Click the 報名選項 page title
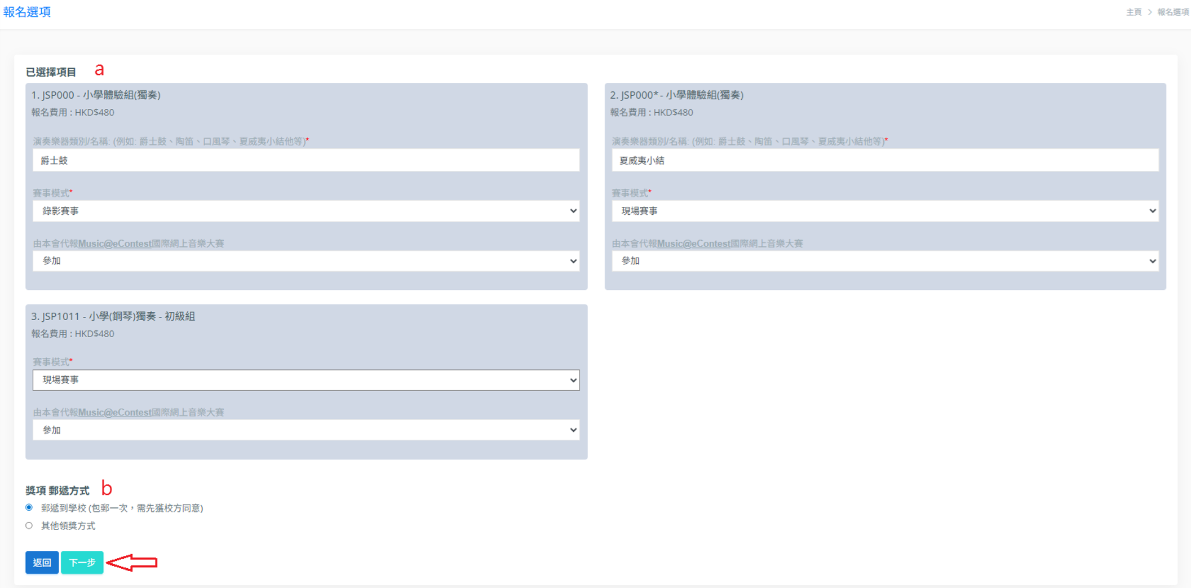 tap(27, 12)
